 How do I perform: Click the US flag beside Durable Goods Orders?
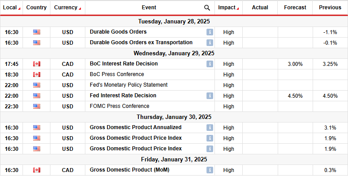point(37,32)
